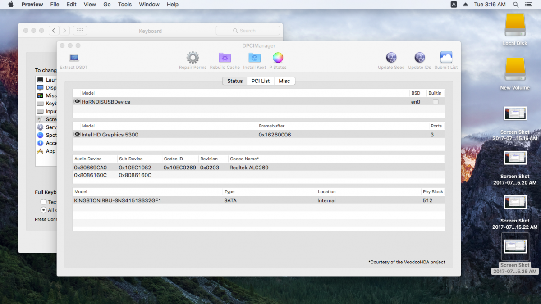
Task: Switch to the PCI List tab
Action: pos(261,81)
